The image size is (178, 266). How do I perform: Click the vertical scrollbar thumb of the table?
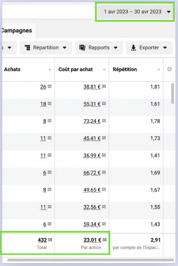172,93
